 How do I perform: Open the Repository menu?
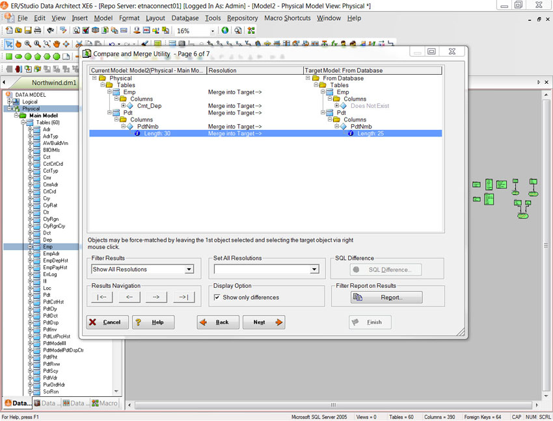tap(242, 18)
